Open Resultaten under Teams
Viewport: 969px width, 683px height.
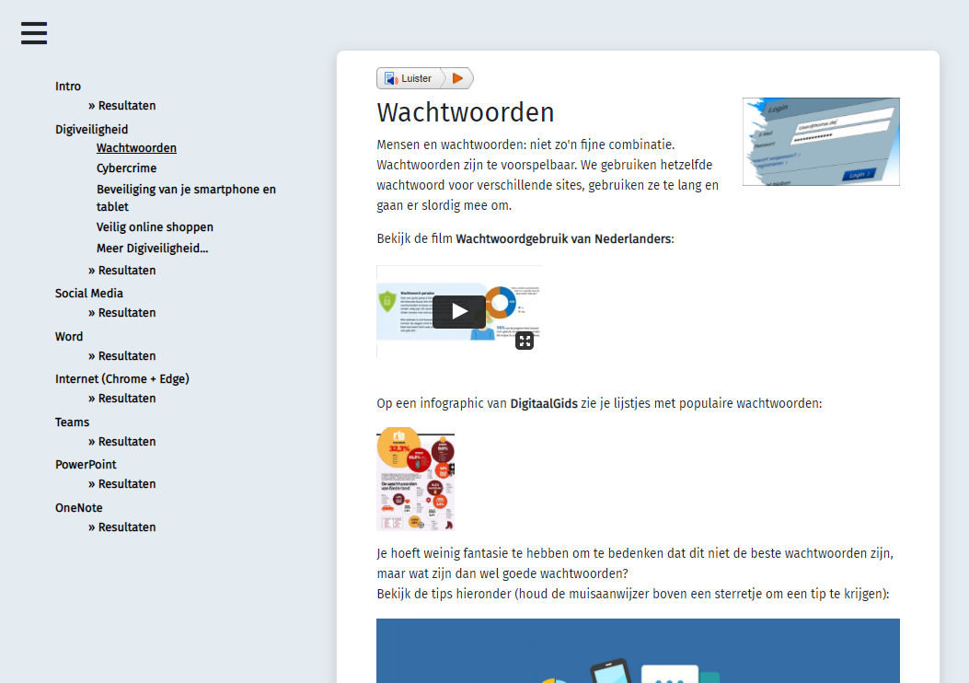coord(127,442)
